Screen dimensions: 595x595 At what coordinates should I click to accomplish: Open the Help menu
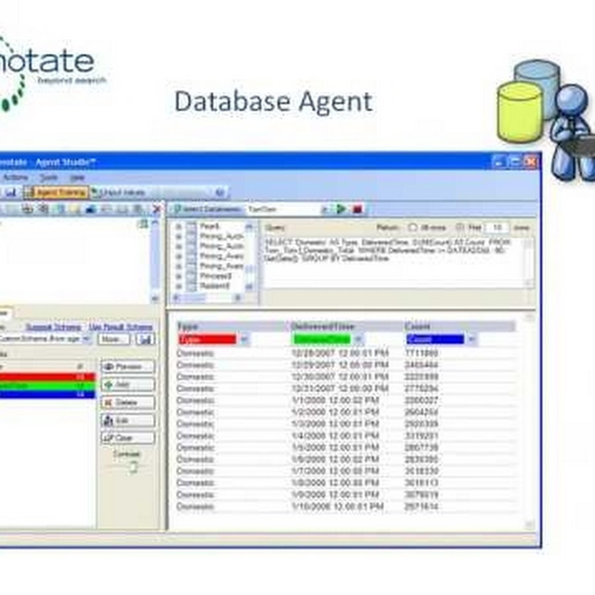[x=77, y=177]
